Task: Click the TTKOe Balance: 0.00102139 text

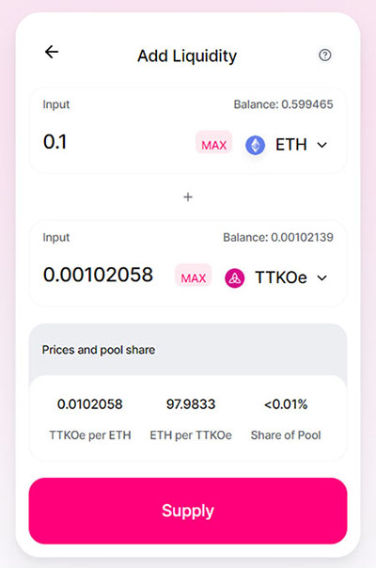Action: coord(278,237)
